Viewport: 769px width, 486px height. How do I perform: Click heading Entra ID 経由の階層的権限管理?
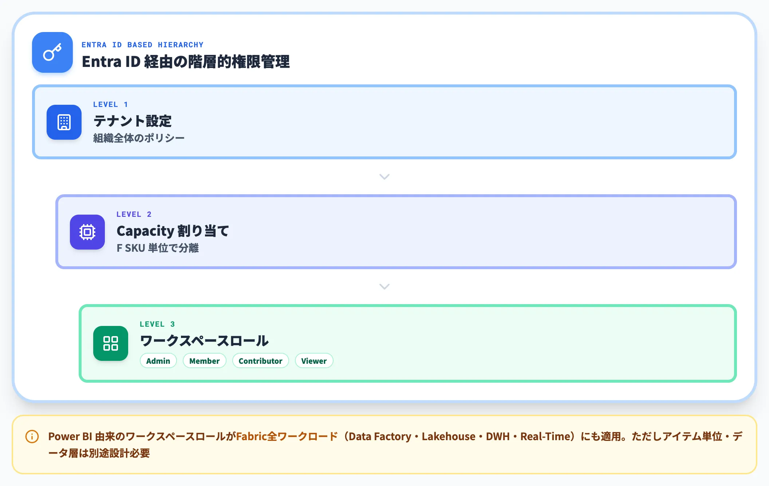pyautogui.click(x=186, y=61)
